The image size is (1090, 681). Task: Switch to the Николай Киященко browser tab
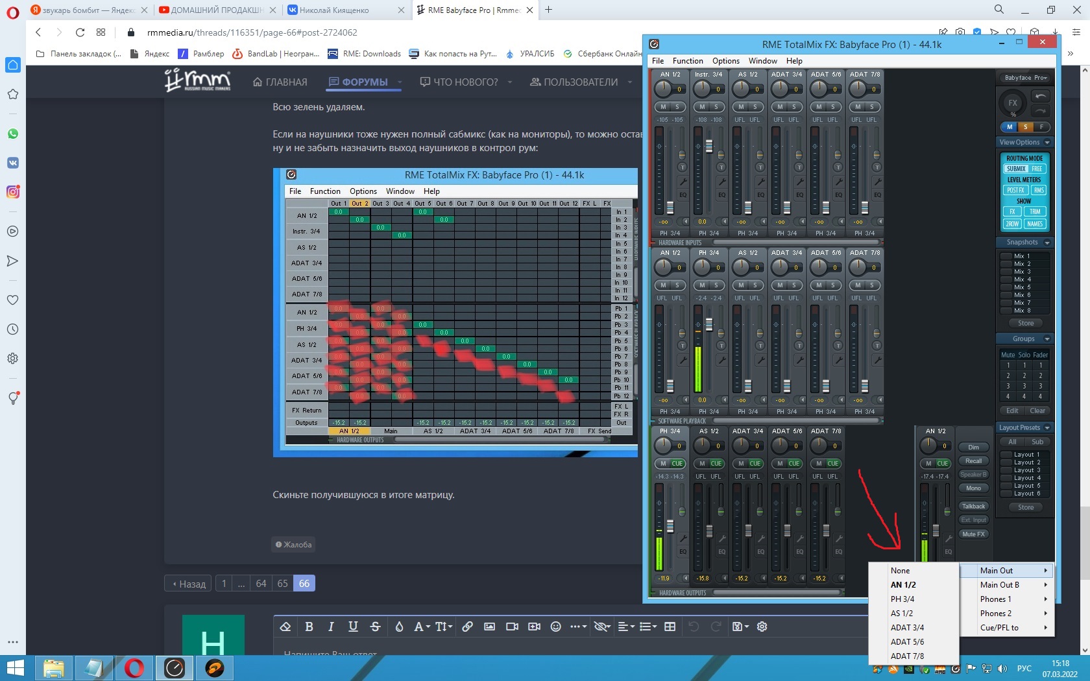click(345, 10)
